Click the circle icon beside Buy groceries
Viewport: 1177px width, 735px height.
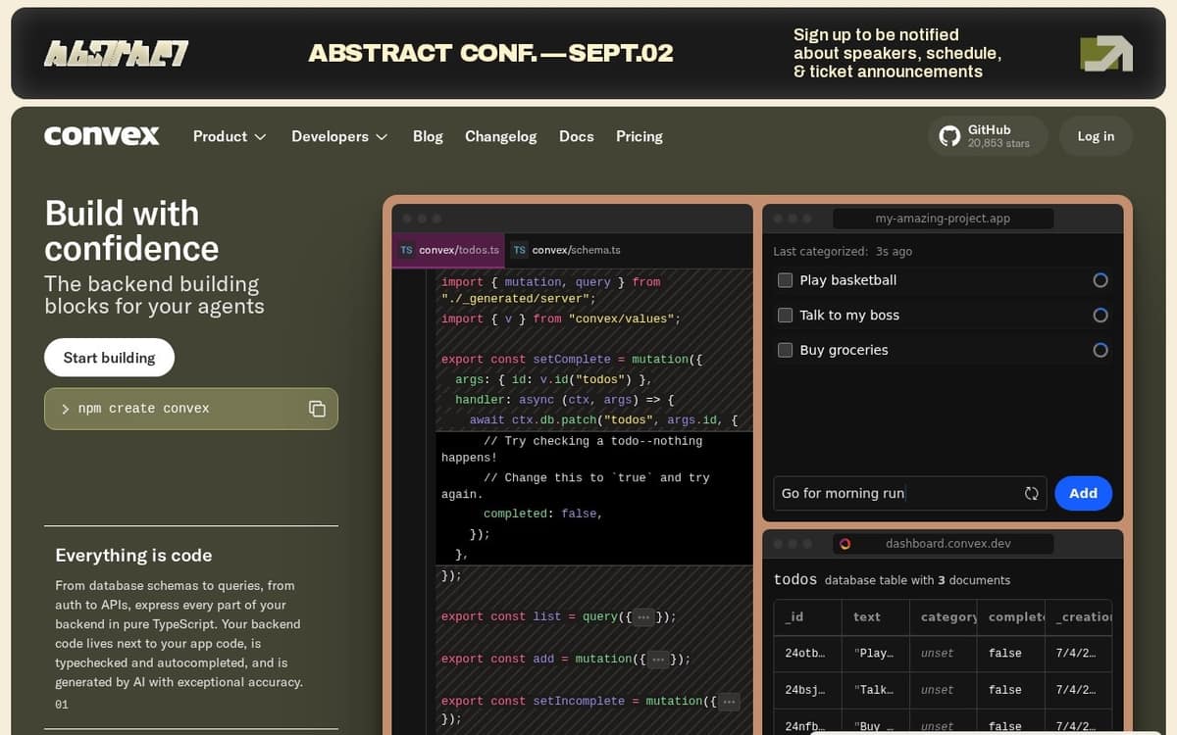pyautogui.click(x=1100, y=350)
